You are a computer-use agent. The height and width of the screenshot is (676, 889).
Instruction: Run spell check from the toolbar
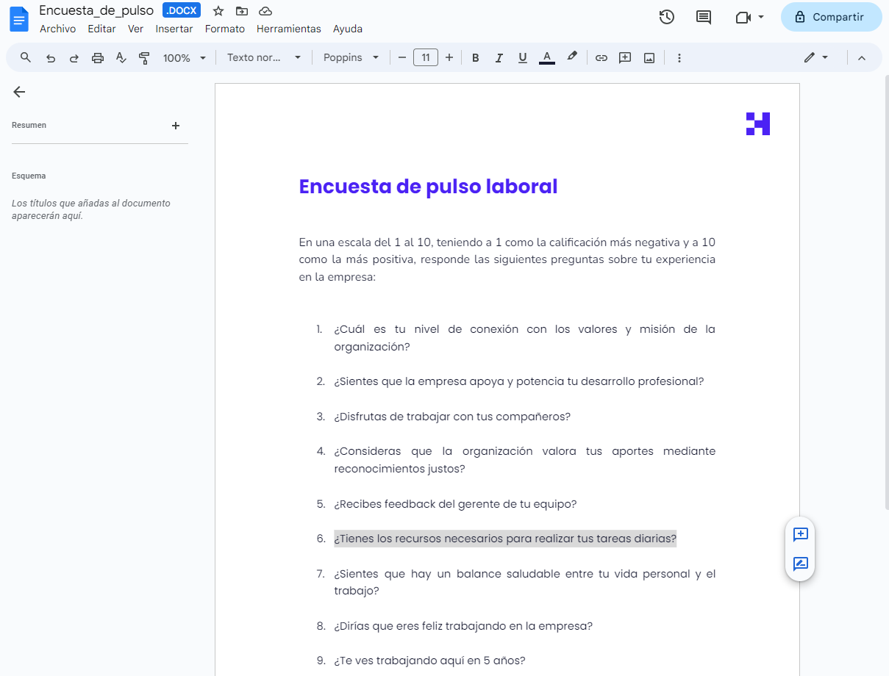pyautogui.click(x=121, y=57)
